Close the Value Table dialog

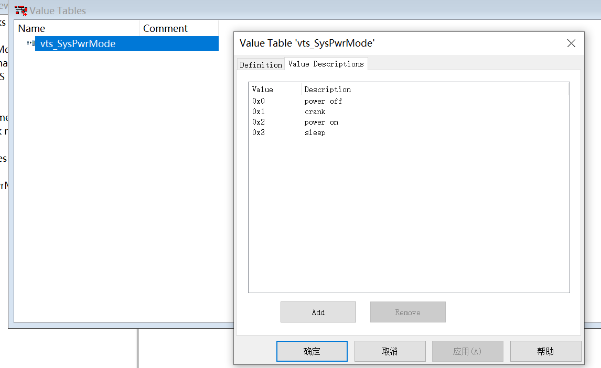click(x=571, y=43)
